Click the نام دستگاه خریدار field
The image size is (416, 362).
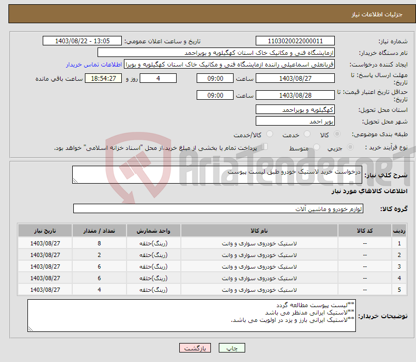tap(216, 53)
